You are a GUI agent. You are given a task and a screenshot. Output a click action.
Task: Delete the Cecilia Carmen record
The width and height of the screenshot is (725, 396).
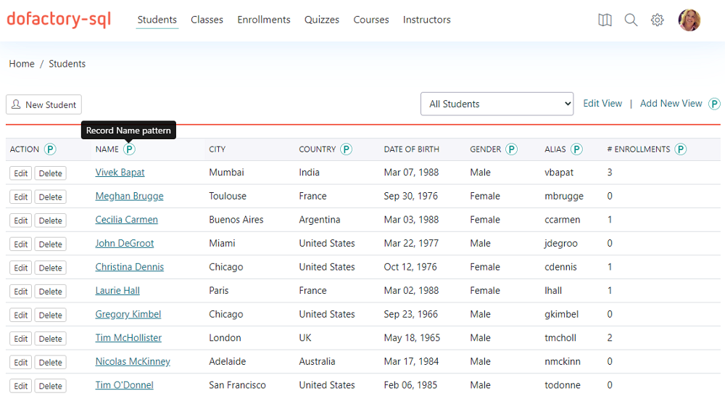50,220
